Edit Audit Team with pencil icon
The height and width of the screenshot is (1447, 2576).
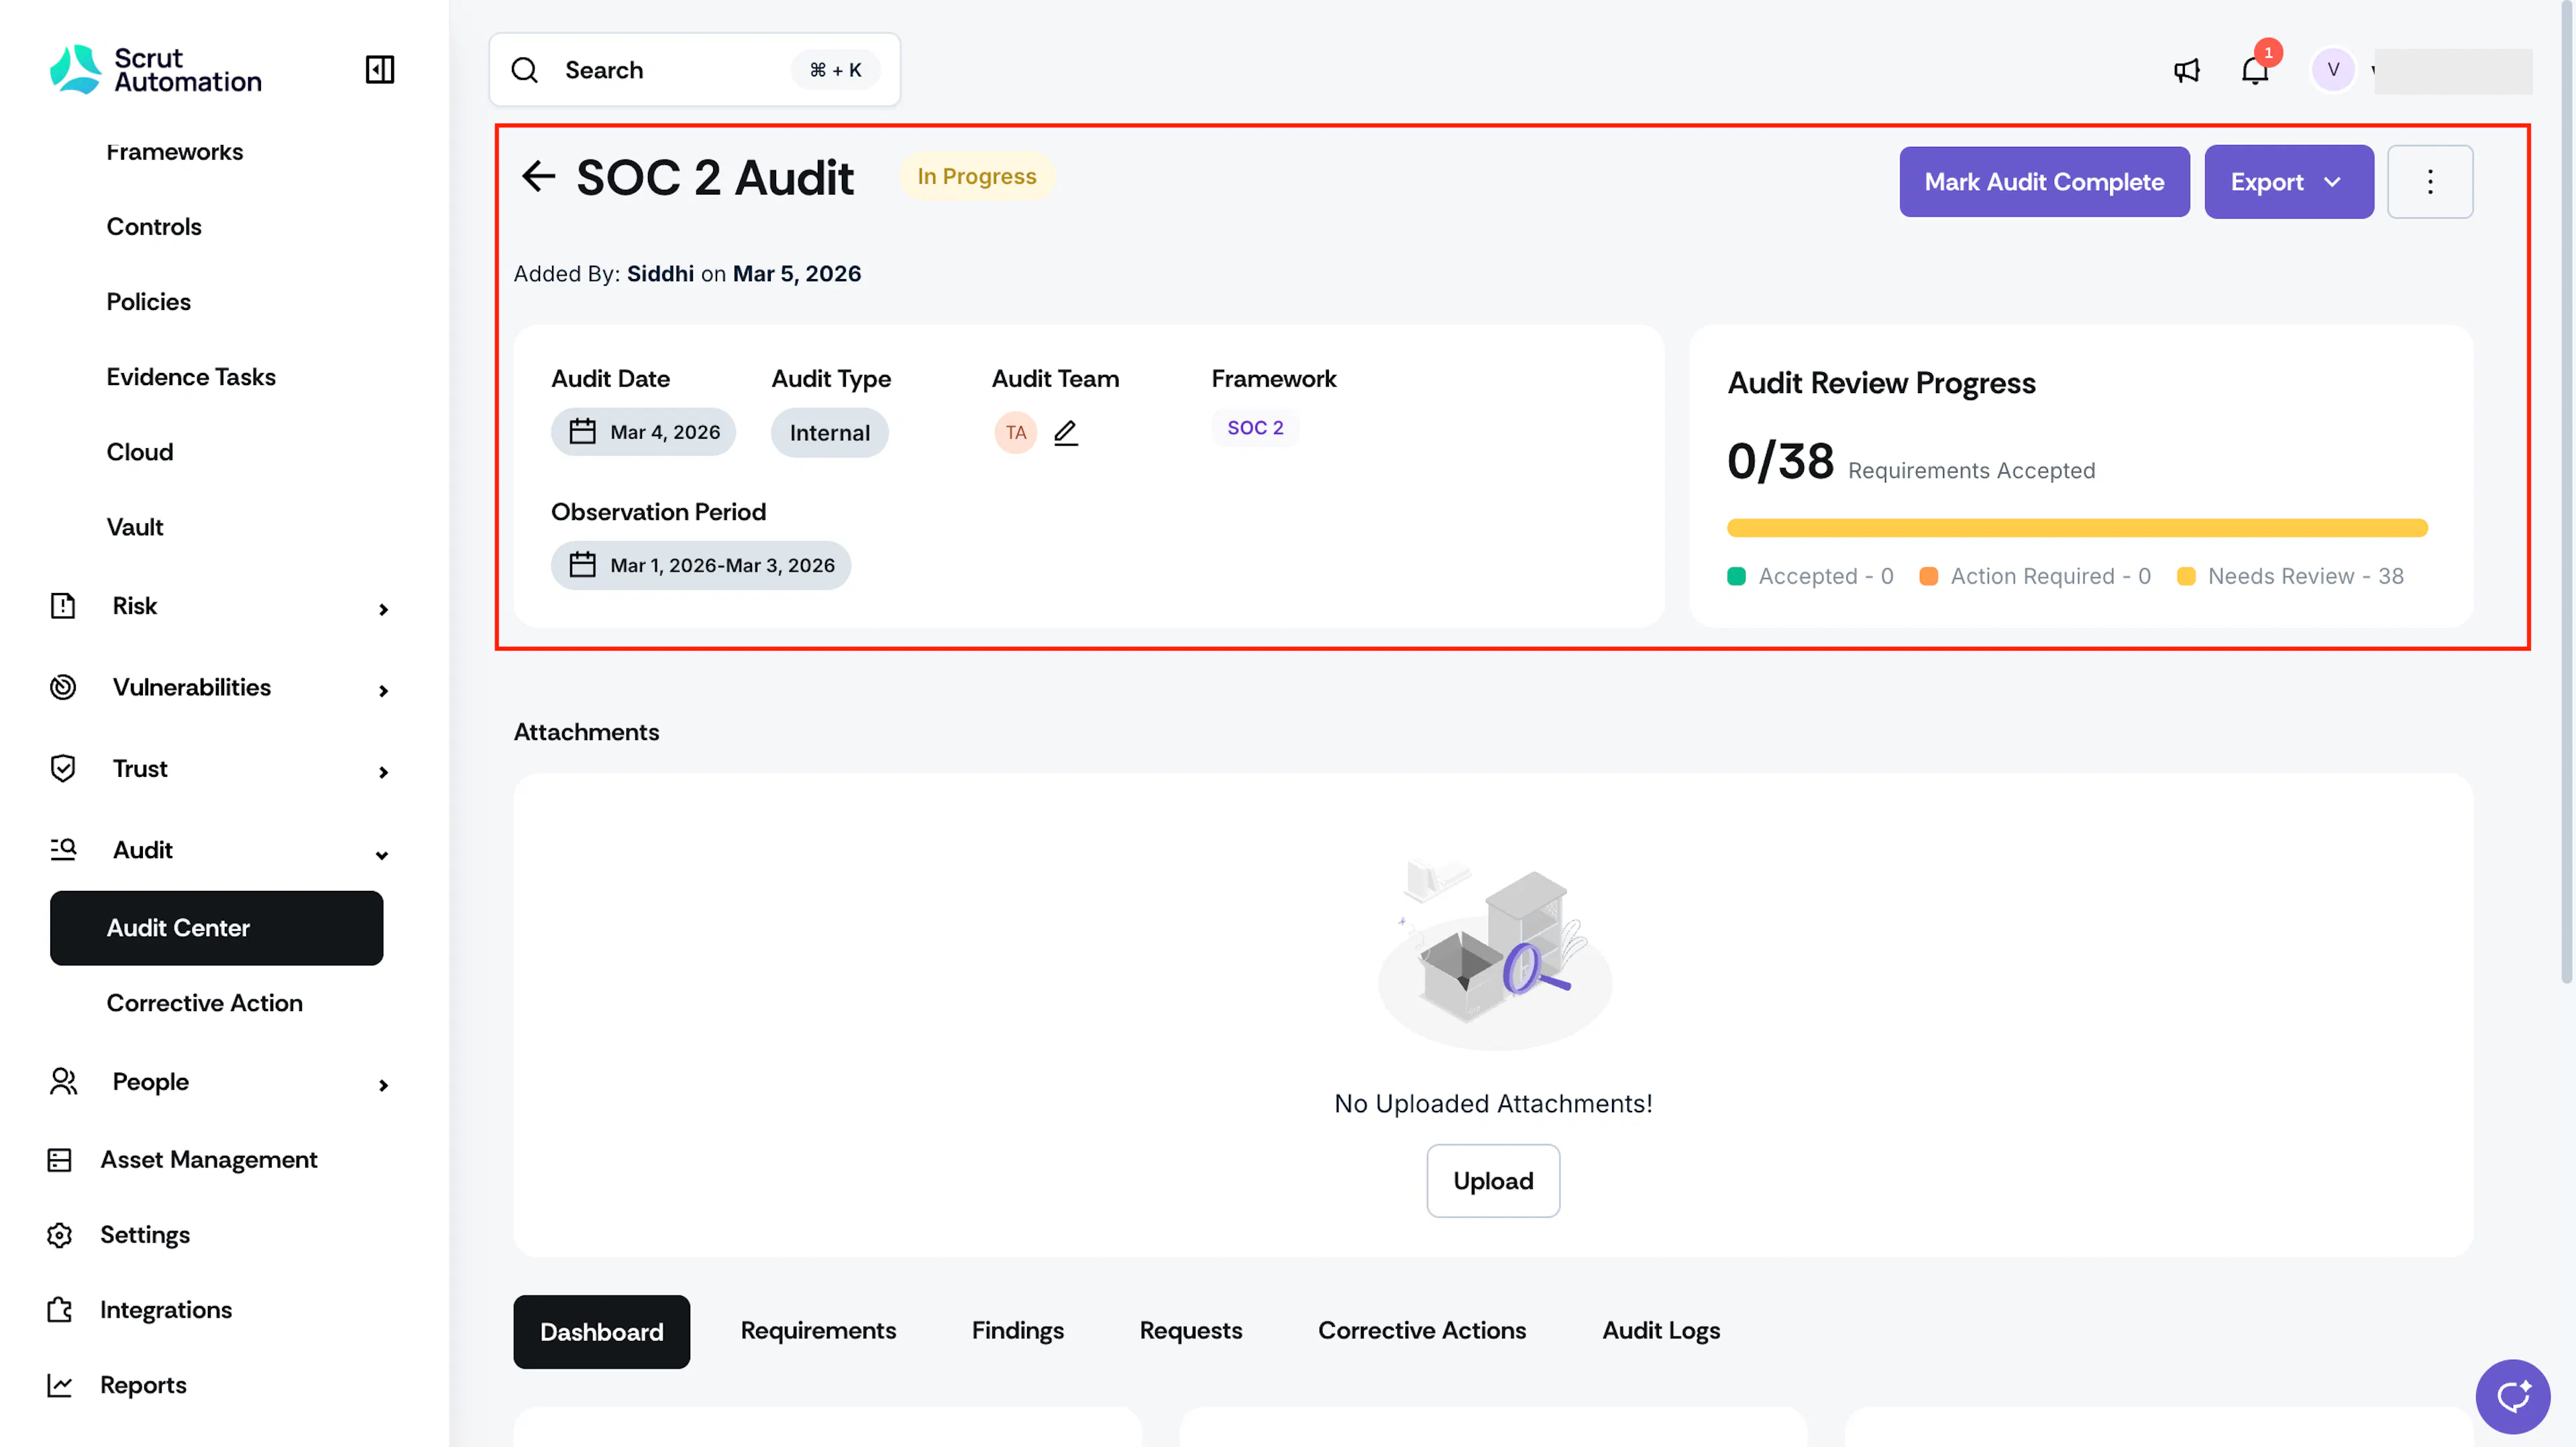point(1066,433)
